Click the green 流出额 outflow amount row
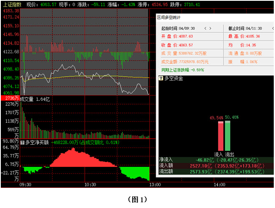Screen dimensions: 275x208 (216, 171)
